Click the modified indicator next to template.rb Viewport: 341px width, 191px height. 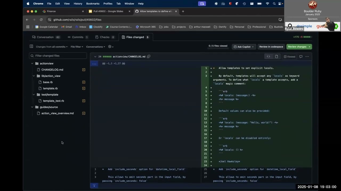click(84, 88)
